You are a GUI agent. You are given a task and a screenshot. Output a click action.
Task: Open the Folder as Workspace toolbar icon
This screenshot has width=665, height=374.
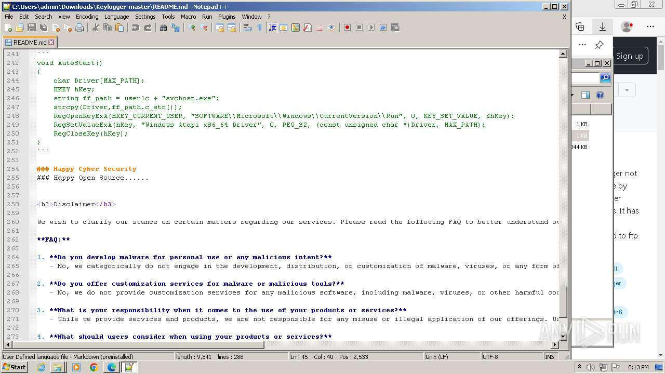tap(320, 28)
